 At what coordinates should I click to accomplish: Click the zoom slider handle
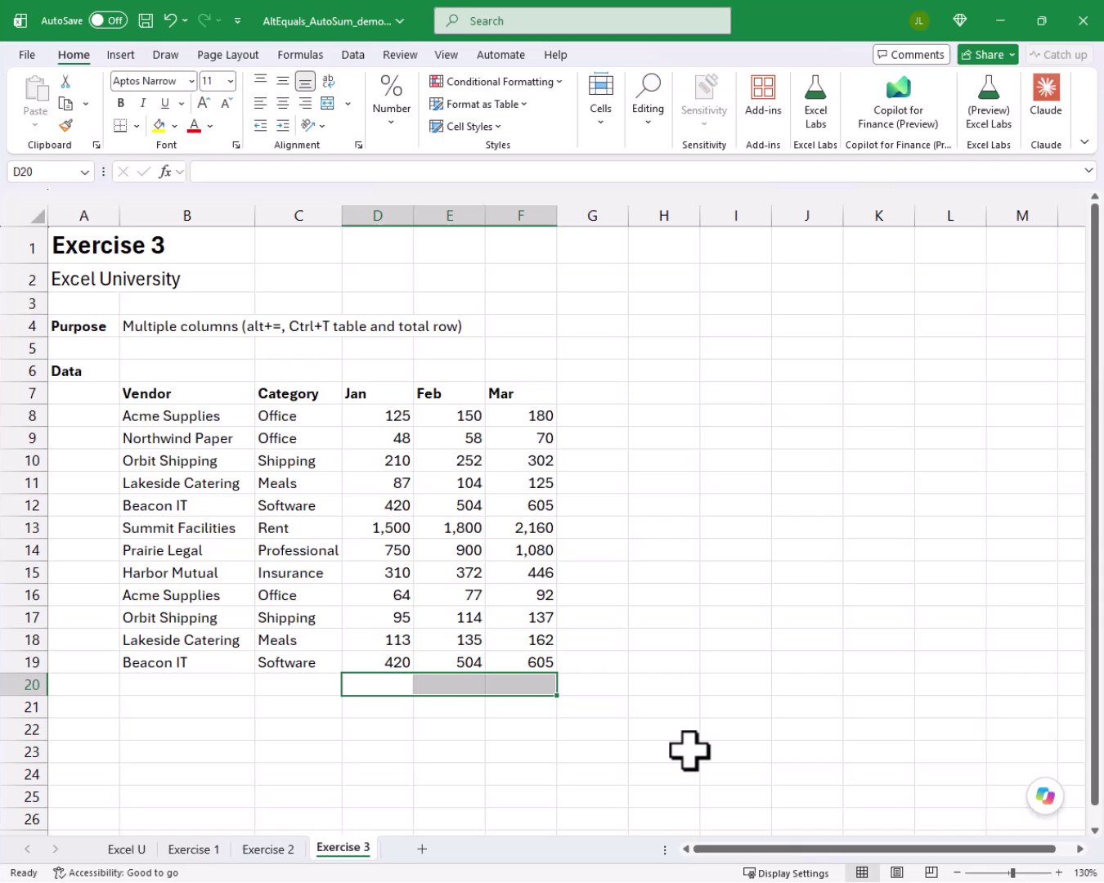(x=1012, y=873)
